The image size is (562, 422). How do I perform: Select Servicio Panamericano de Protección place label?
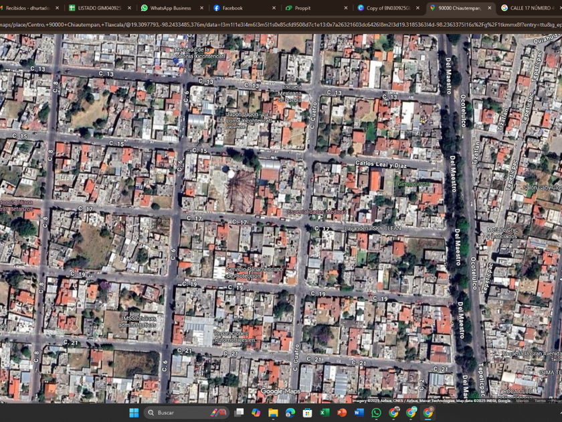tap(254, 273)
